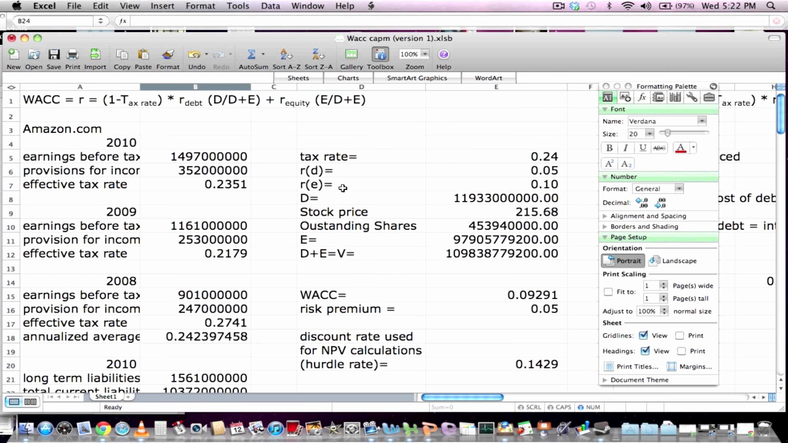This screenshot has height=443, width=788.
Task: Open the Toolbox using its toolbar icon
Action: (x=380, y=54)
